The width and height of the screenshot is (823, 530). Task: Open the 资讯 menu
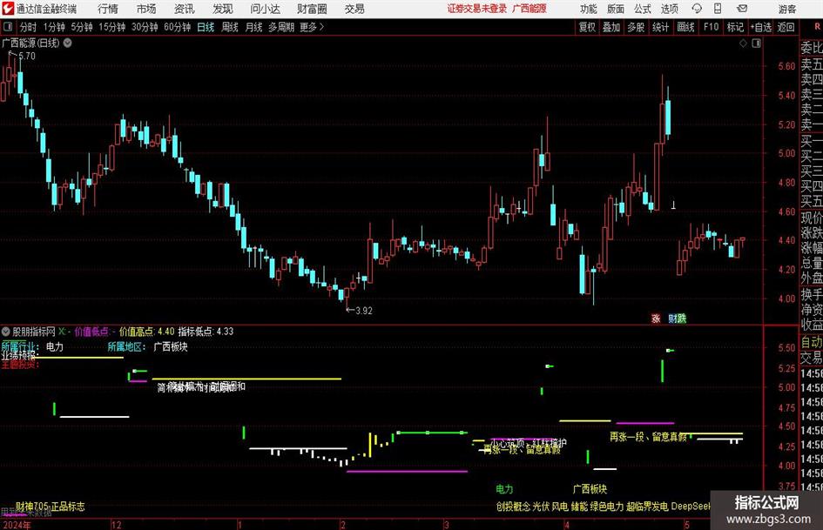tap(184, 9)
